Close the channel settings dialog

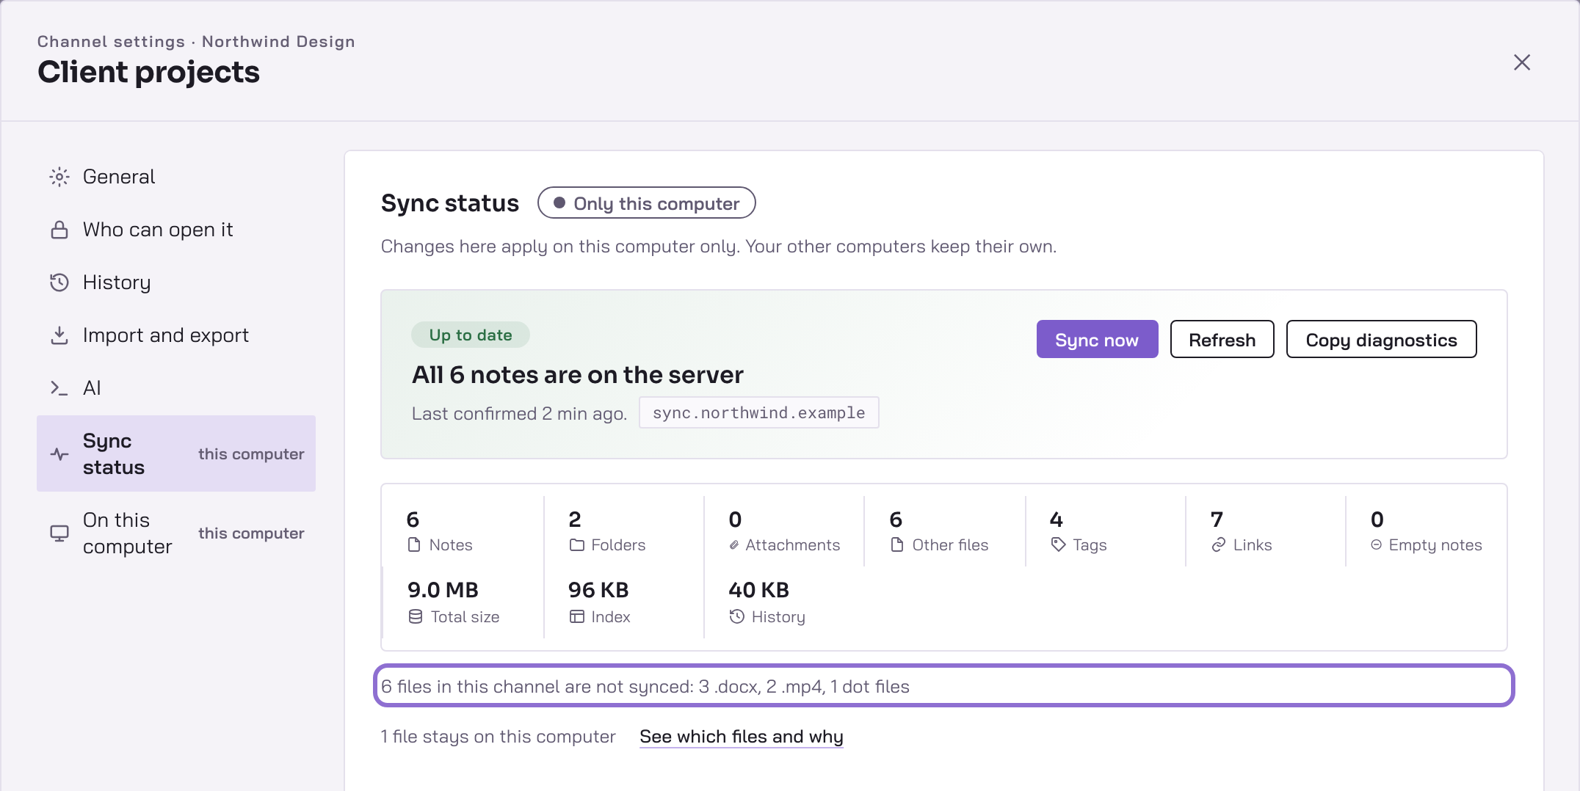coord(1522,62)
